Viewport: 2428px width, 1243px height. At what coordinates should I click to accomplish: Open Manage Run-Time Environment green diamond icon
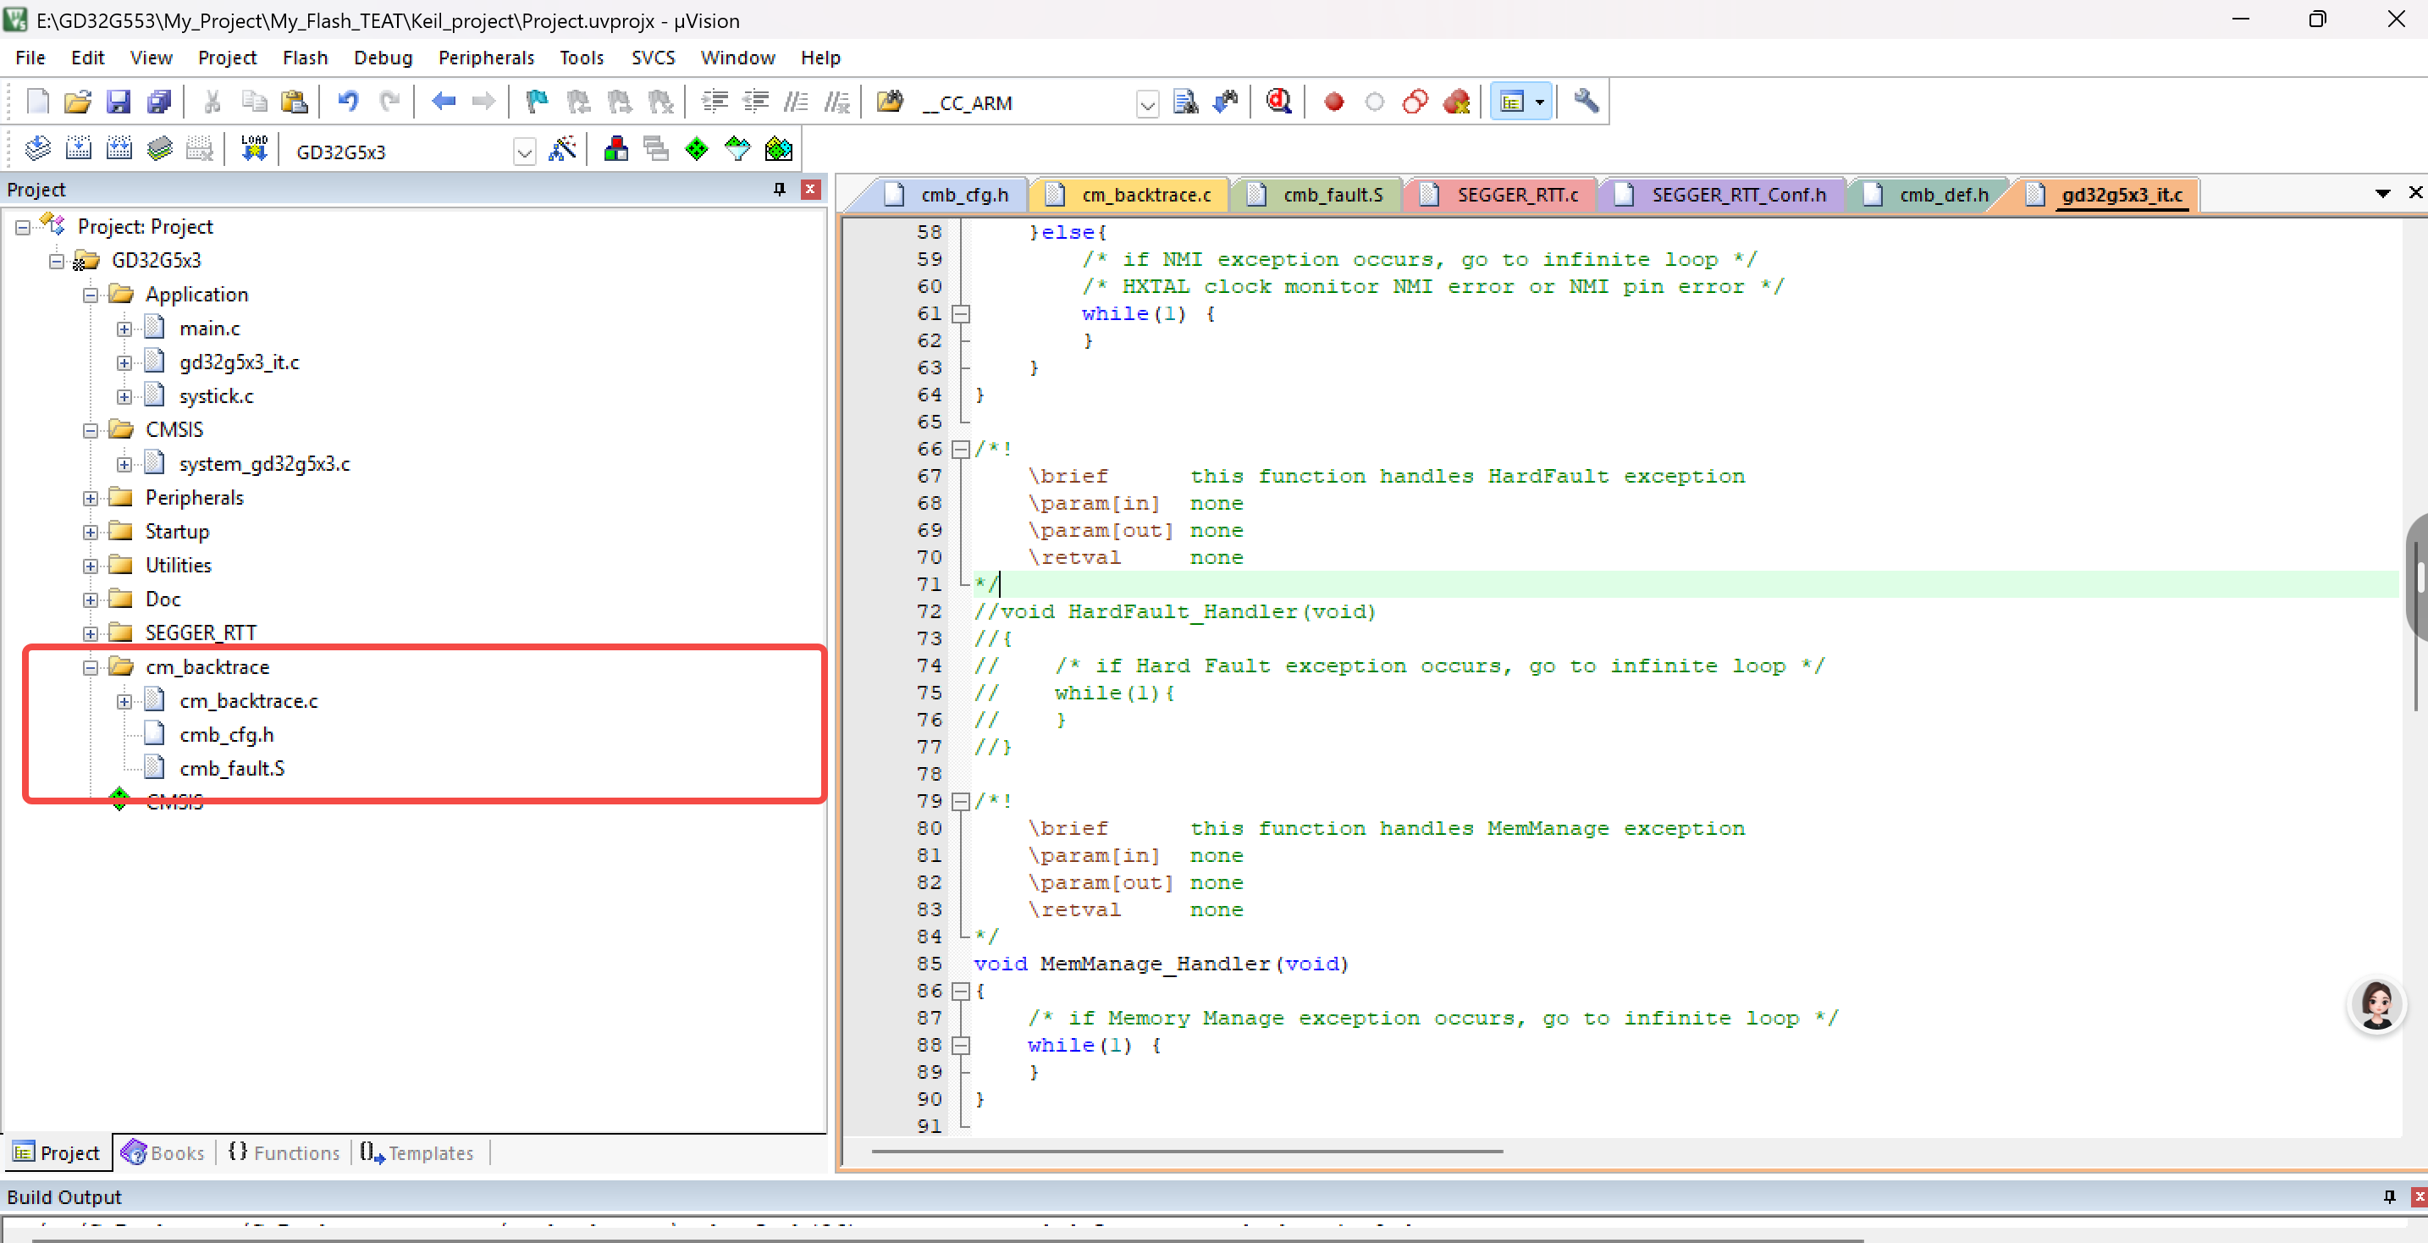[x=697, y=149]
